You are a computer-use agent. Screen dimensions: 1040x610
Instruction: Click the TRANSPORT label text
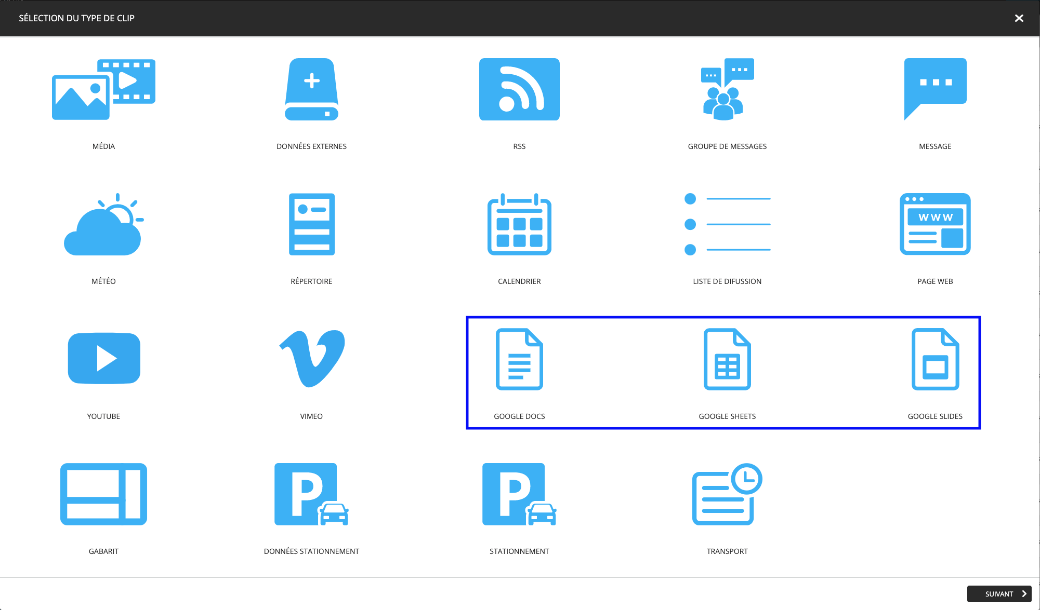click(727, 551)
